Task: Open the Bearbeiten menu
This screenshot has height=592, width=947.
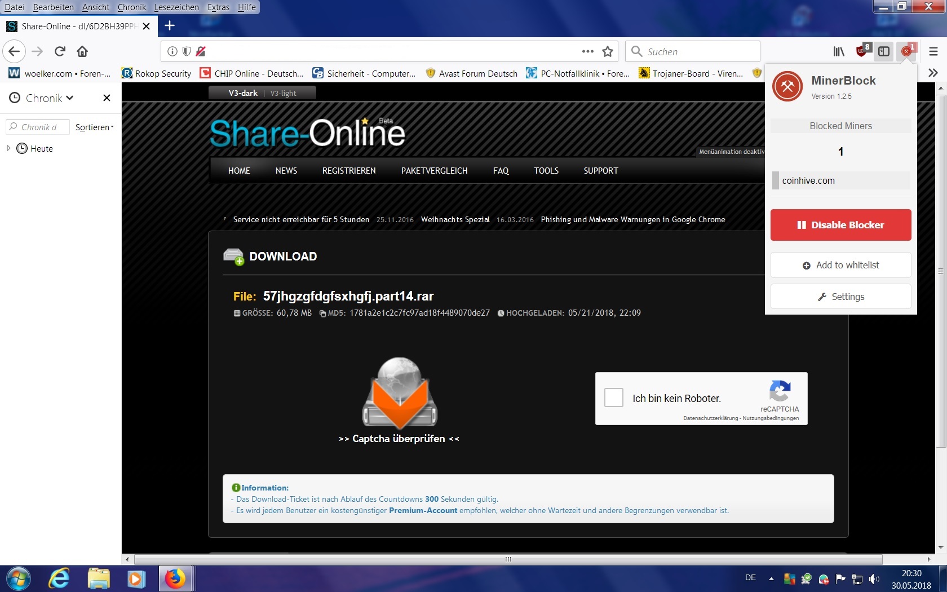Action: (54, 7)
